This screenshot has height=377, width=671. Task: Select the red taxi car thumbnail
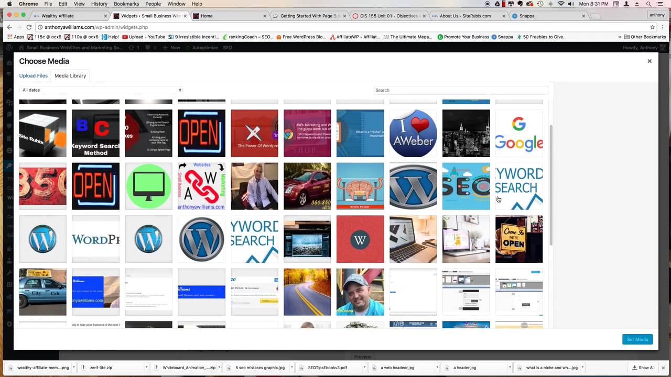pyautogui.click(x=307, y=186)
